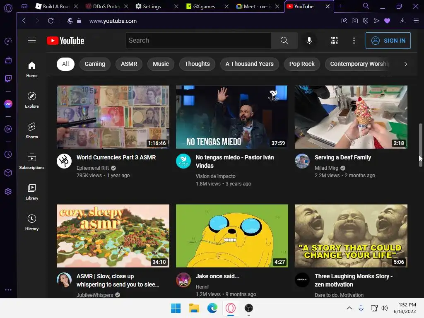Open Jake once said... video title
The width and height of the screenshot is (424, 318).
pyautogui.click(x=217, y=276)
